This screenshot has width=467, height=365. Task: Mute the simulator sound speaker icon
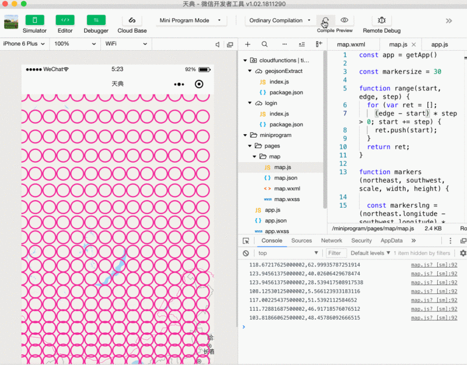218,44
